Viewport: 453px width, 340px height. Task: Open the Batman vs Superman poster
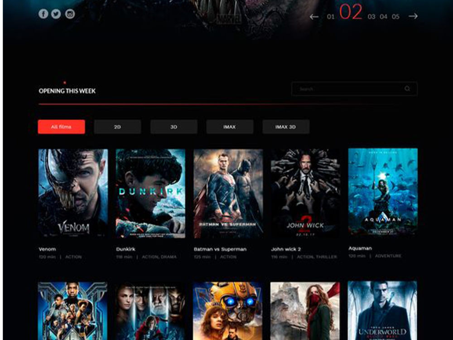[228, 194]
